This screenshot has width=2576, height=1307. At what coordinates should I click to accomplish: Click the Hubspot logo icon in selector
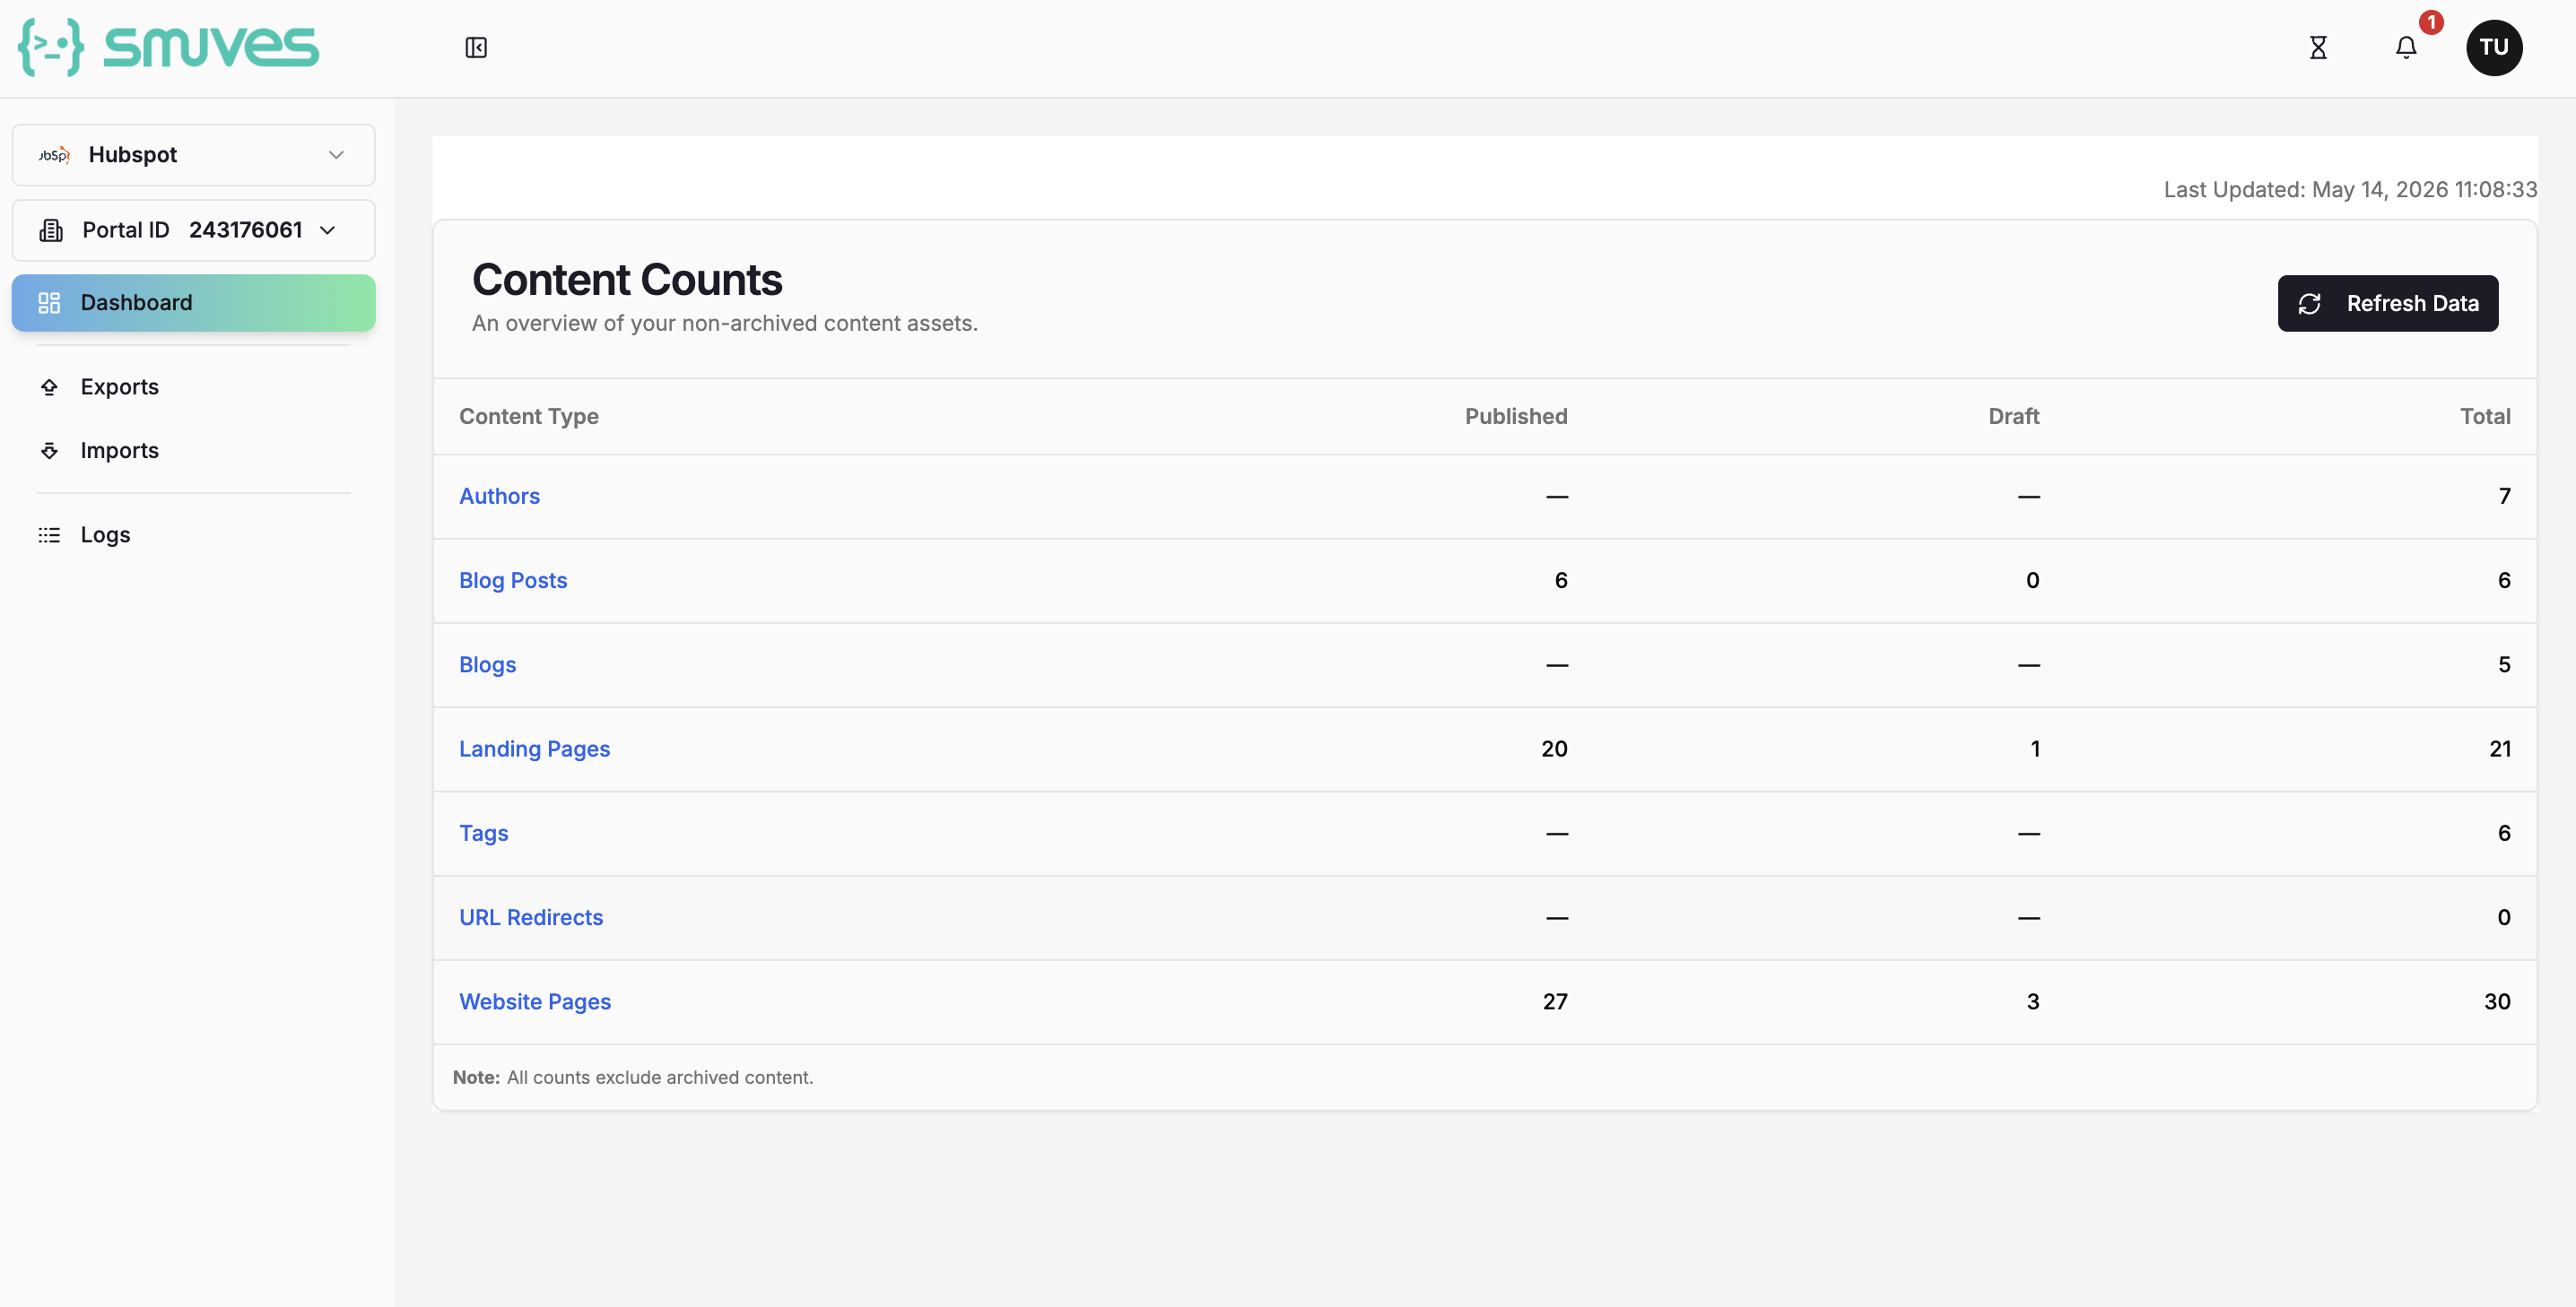54,155
